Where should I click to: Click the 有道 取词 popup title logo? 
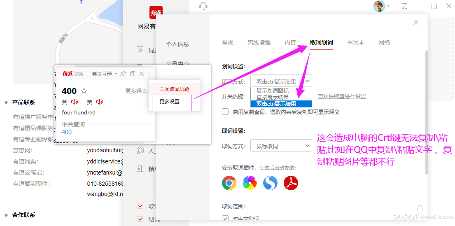72,74
